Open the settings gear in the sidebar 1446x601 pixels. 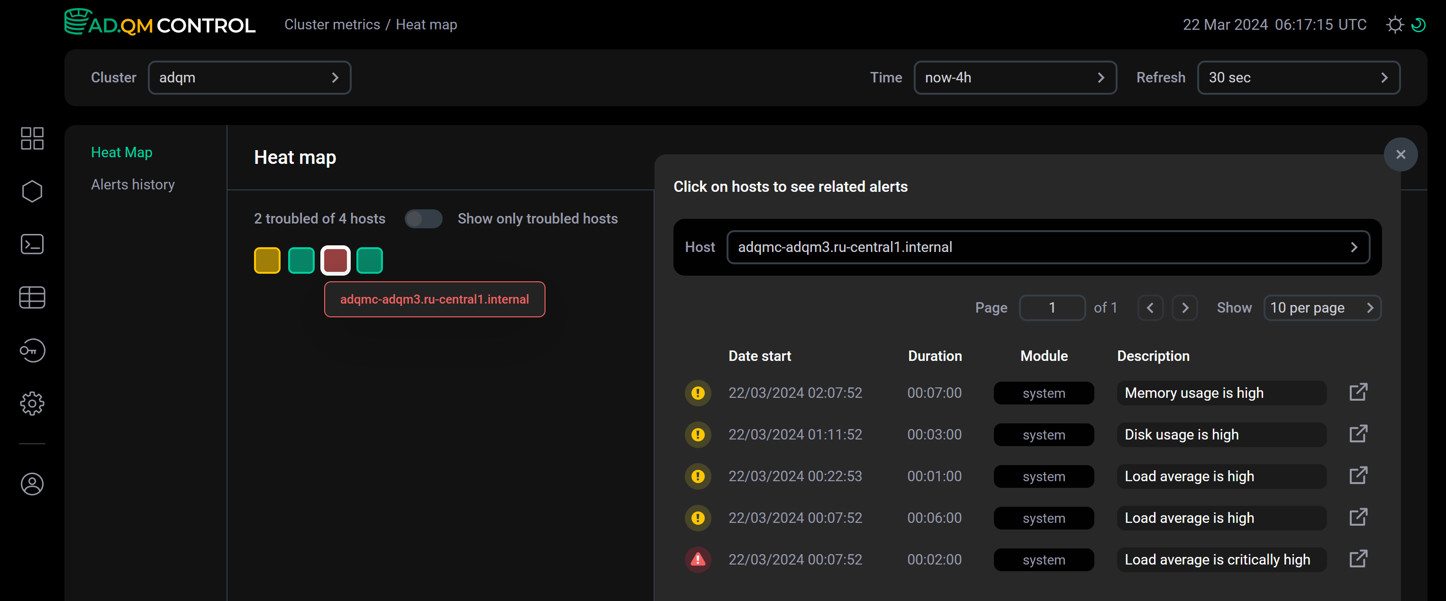tap(32, 403)
